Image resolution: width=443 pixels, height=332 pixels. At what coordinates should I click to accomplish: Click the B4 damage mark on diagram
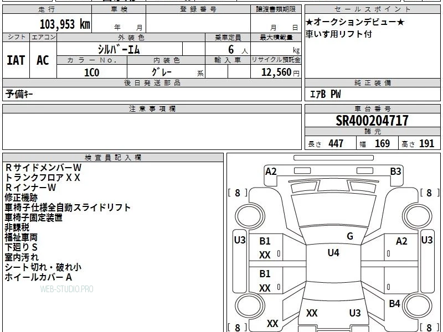click(x=394, y=304)
